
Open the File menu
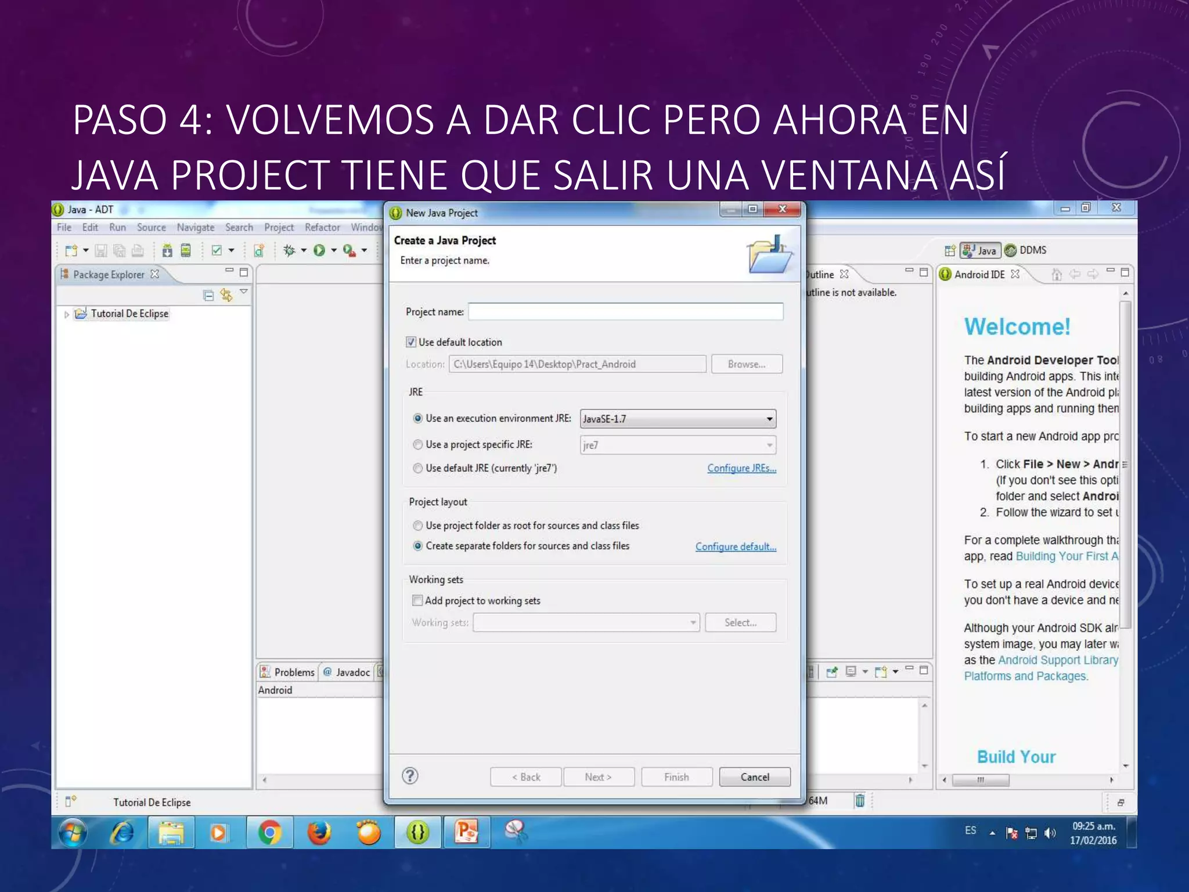64,227
